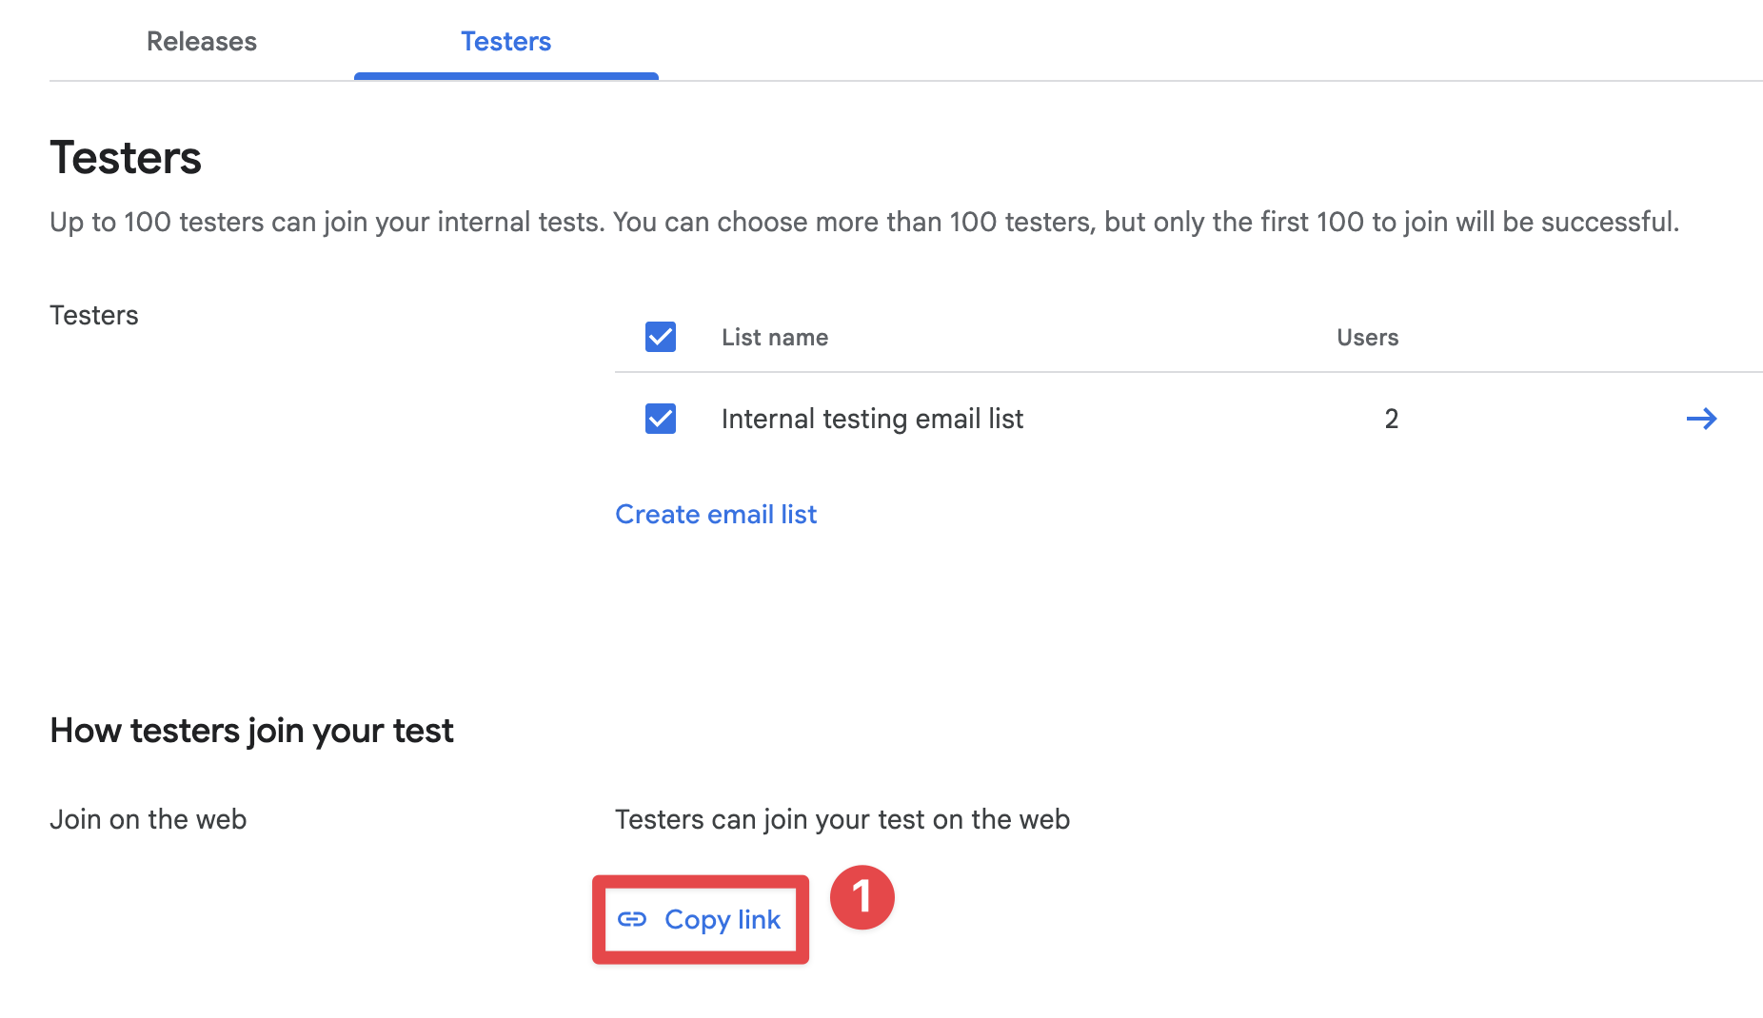This screenshot has height=1018, width=1763.
Task: Click Create email list
Action: point(715,514)
